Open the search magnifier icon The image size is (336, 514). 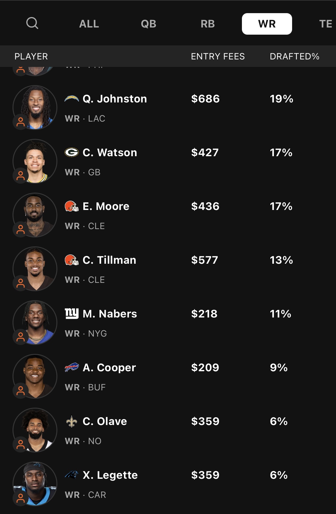pyautogui.click(x=32, y=23)
